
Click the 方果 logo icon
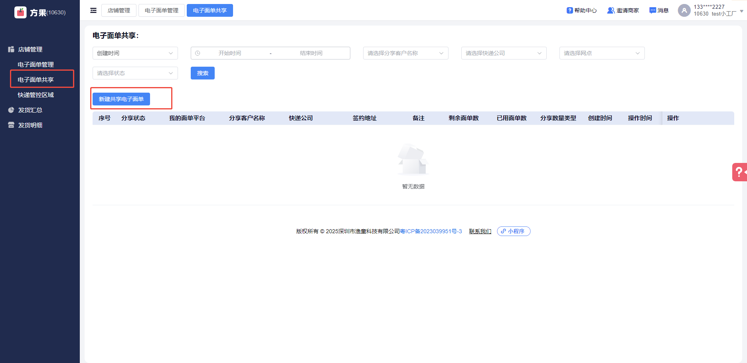(20, 12)
